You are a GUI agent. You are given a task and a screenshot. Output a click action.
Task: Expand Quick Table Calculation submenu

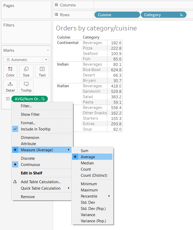click(x=42, y=188)
